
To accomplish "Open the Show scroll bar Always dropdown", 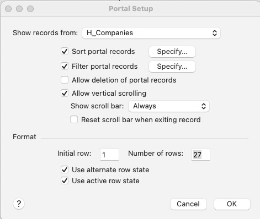I will (169, 106).
